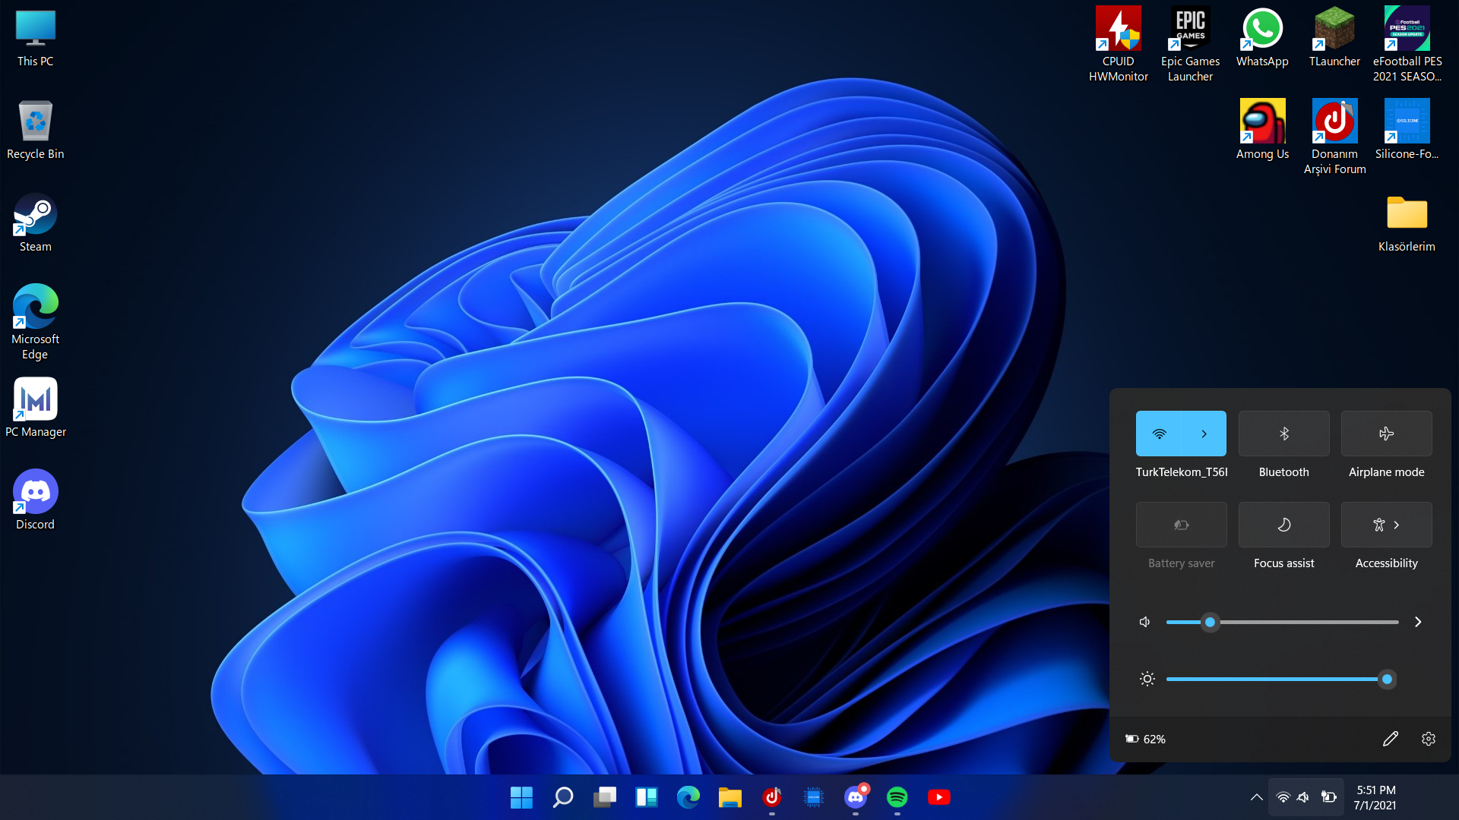Toggle Bluetooth on
The width and height of the screenshot is (1459, 820).
1284,434
